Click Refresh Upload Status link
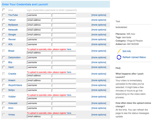Screen dimensions: 154x120 (x=134, y=57)
